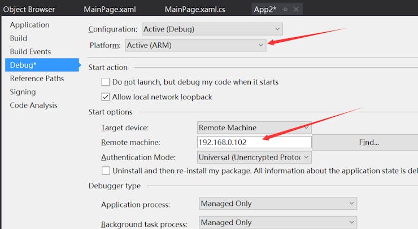This screenshot has height=229, width=418.
Task: Click the Remote machine address field
Action: [x=254, y=142]
